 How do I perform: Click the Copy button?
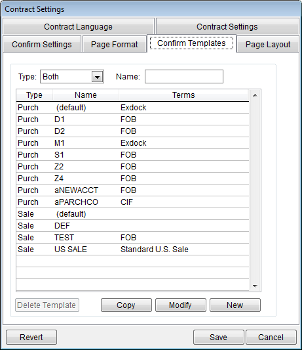pos(126,305)
